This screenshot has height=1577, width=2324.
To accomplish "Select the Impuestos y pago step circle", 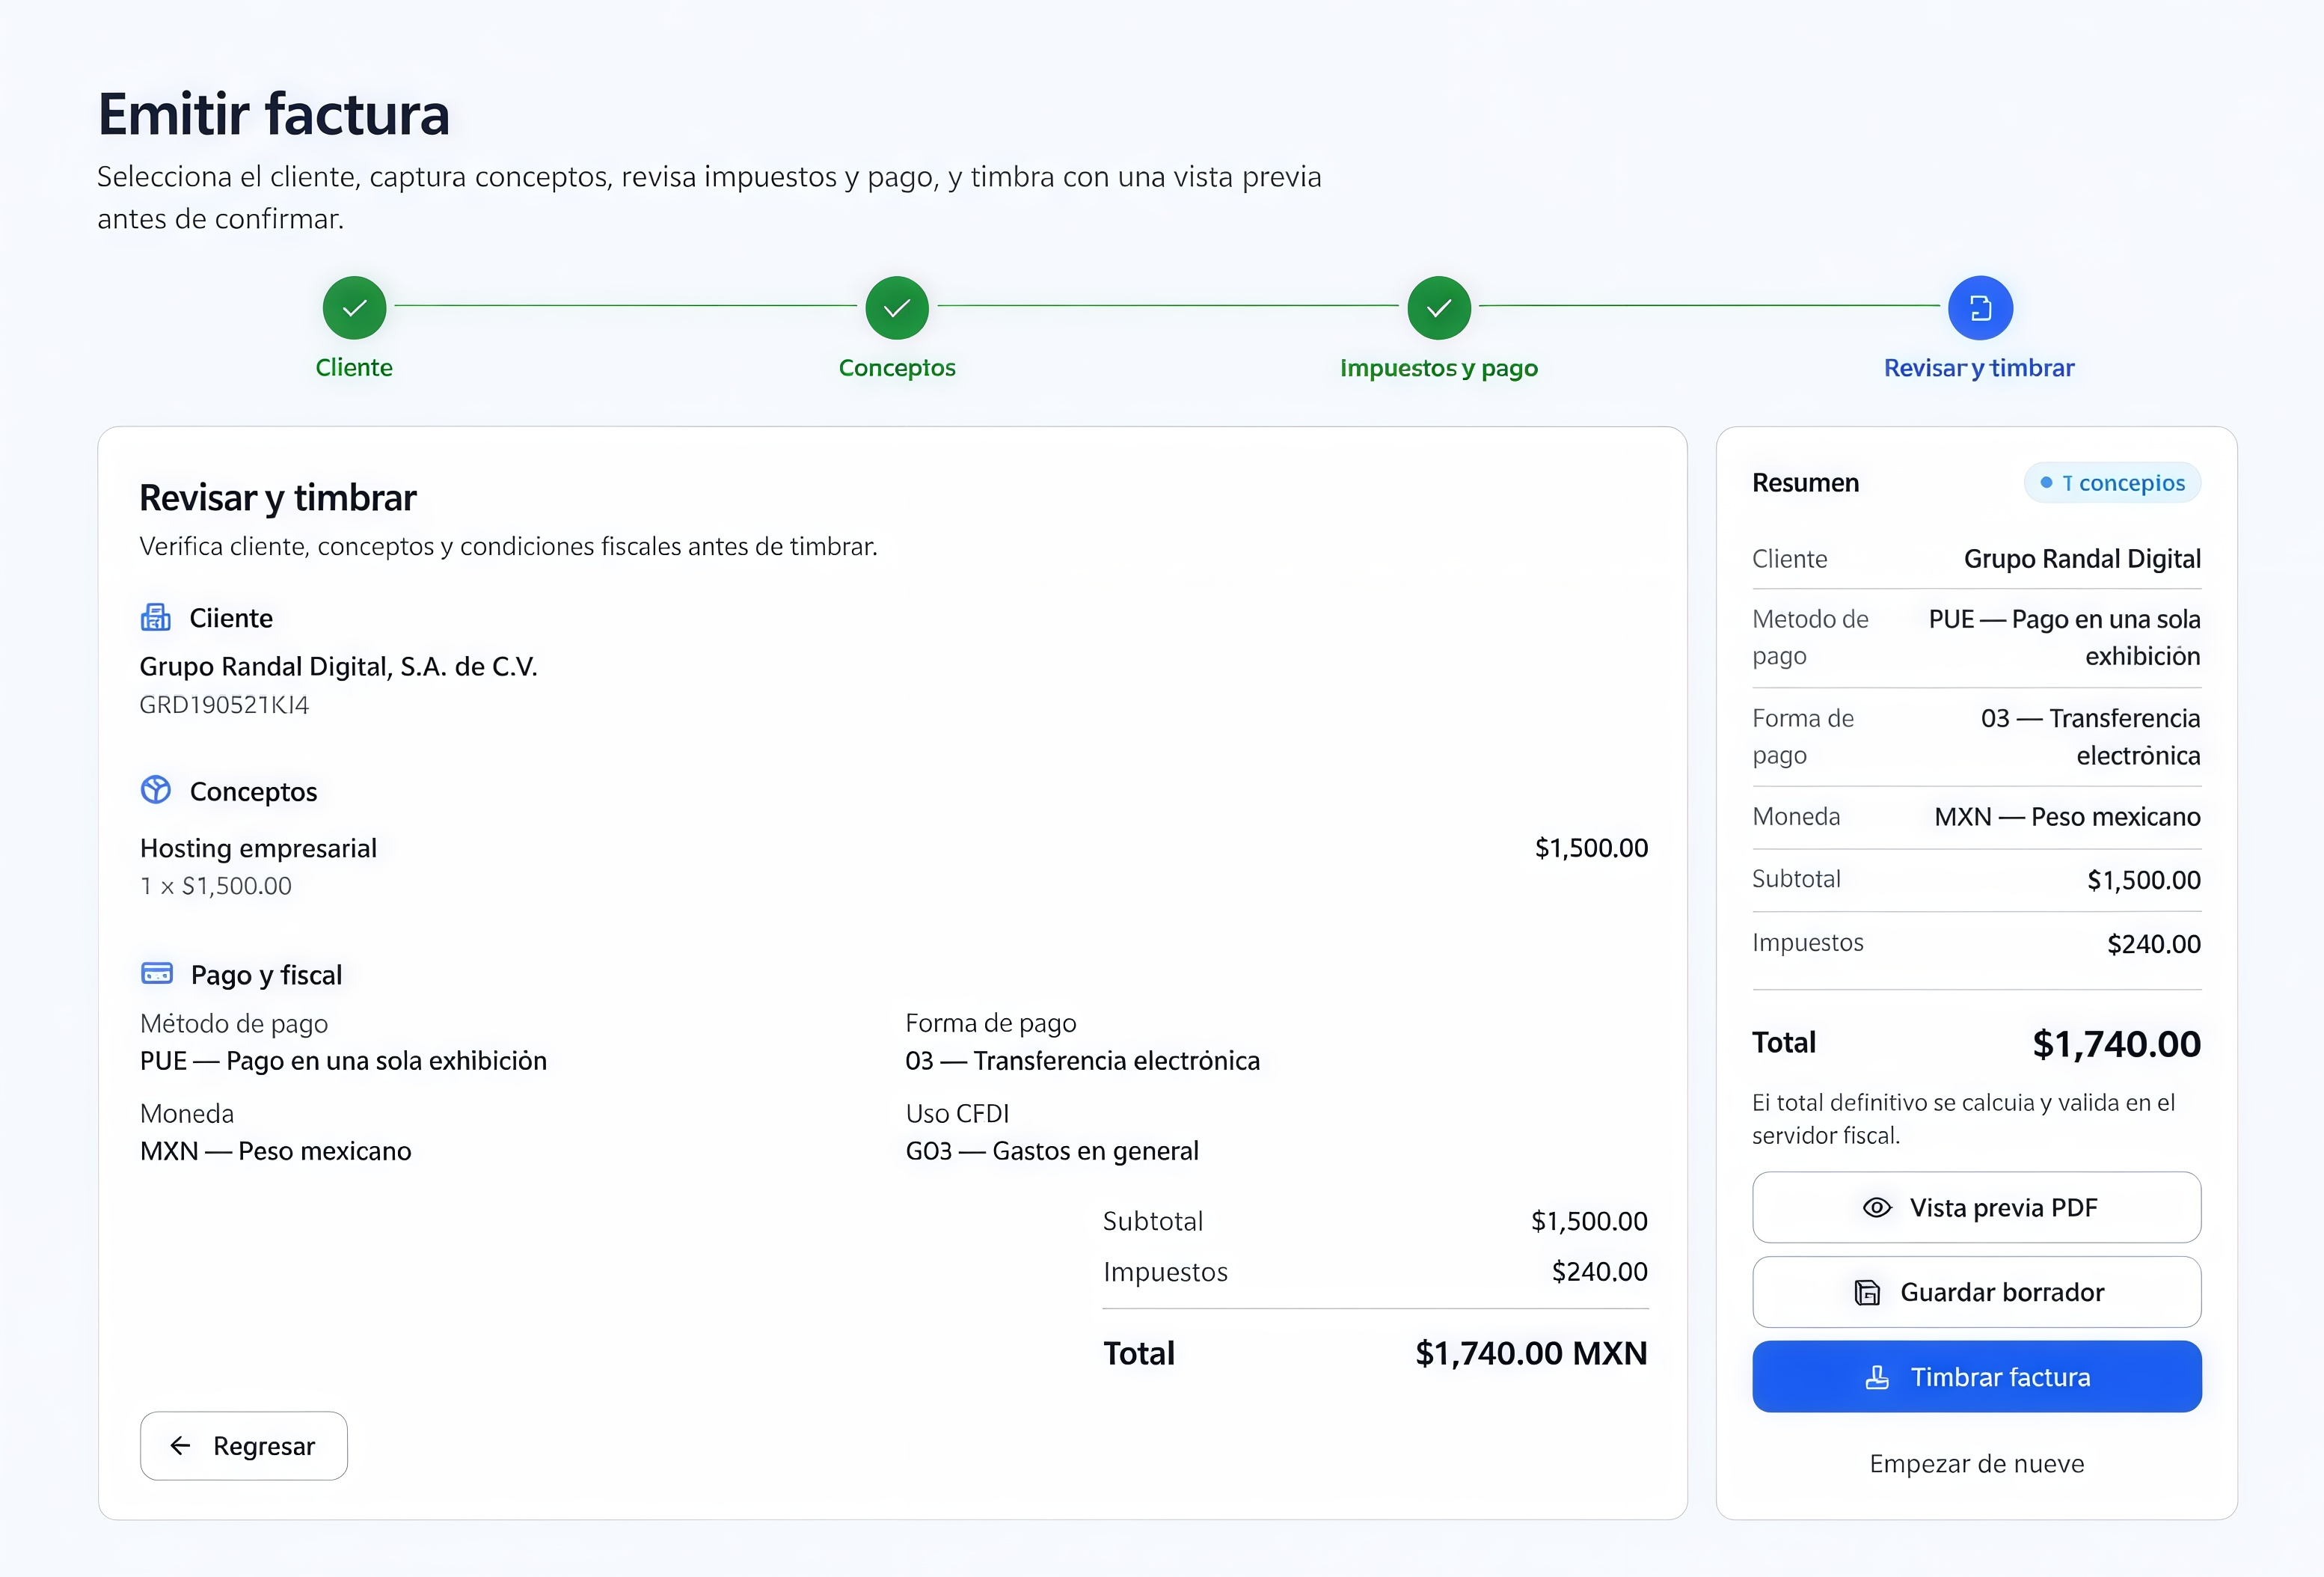I will pyautogui.click(x=1439, y=307).
